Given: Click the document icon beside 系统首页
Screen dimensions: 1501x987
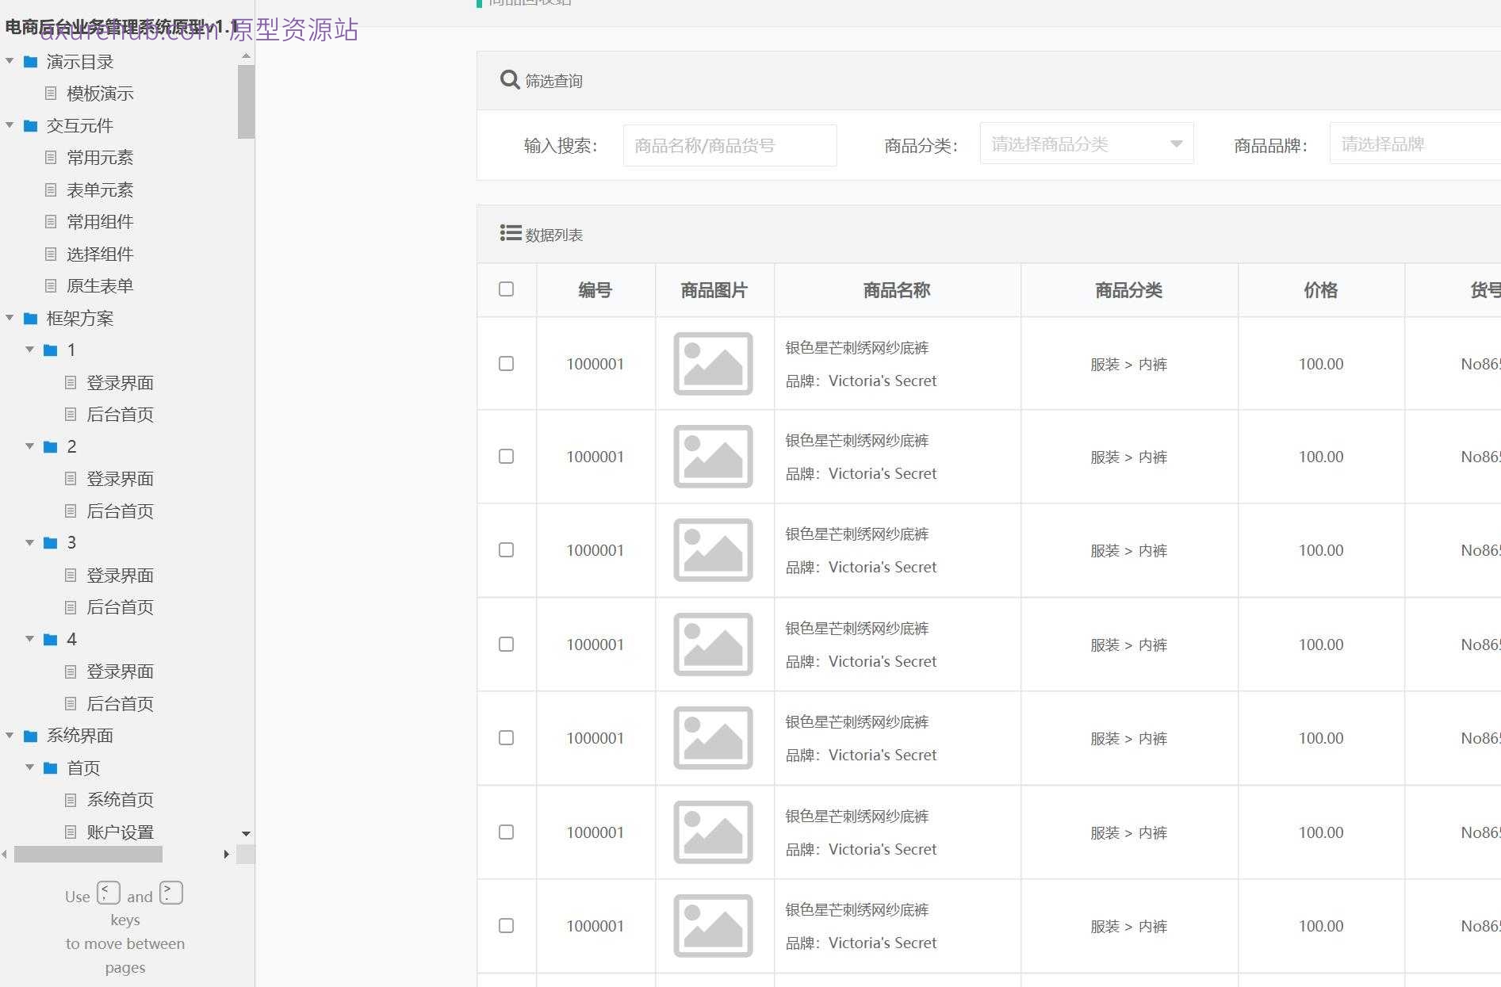Looking at the screenshot, I should pos(70,799).
